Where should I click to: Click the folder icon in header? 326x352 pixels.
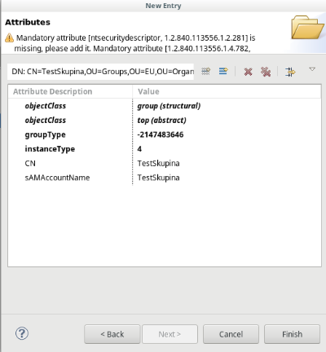(x=307, y=28)
